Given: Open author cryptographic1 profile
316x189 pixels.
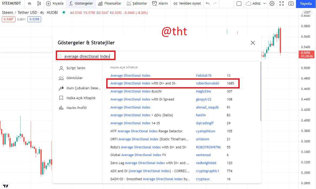Looking at the screenshot, I should (x=207, y=171).
